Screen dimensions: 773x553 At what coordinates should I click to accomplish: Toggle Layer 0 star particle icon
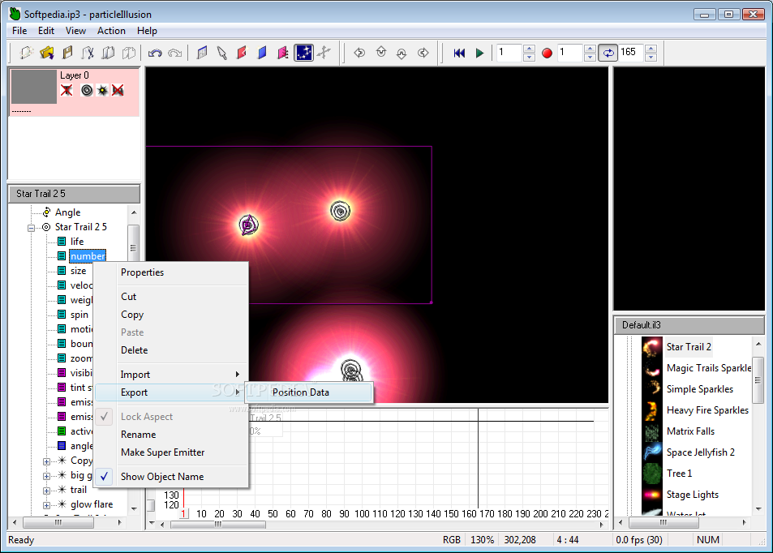[102, 90]
